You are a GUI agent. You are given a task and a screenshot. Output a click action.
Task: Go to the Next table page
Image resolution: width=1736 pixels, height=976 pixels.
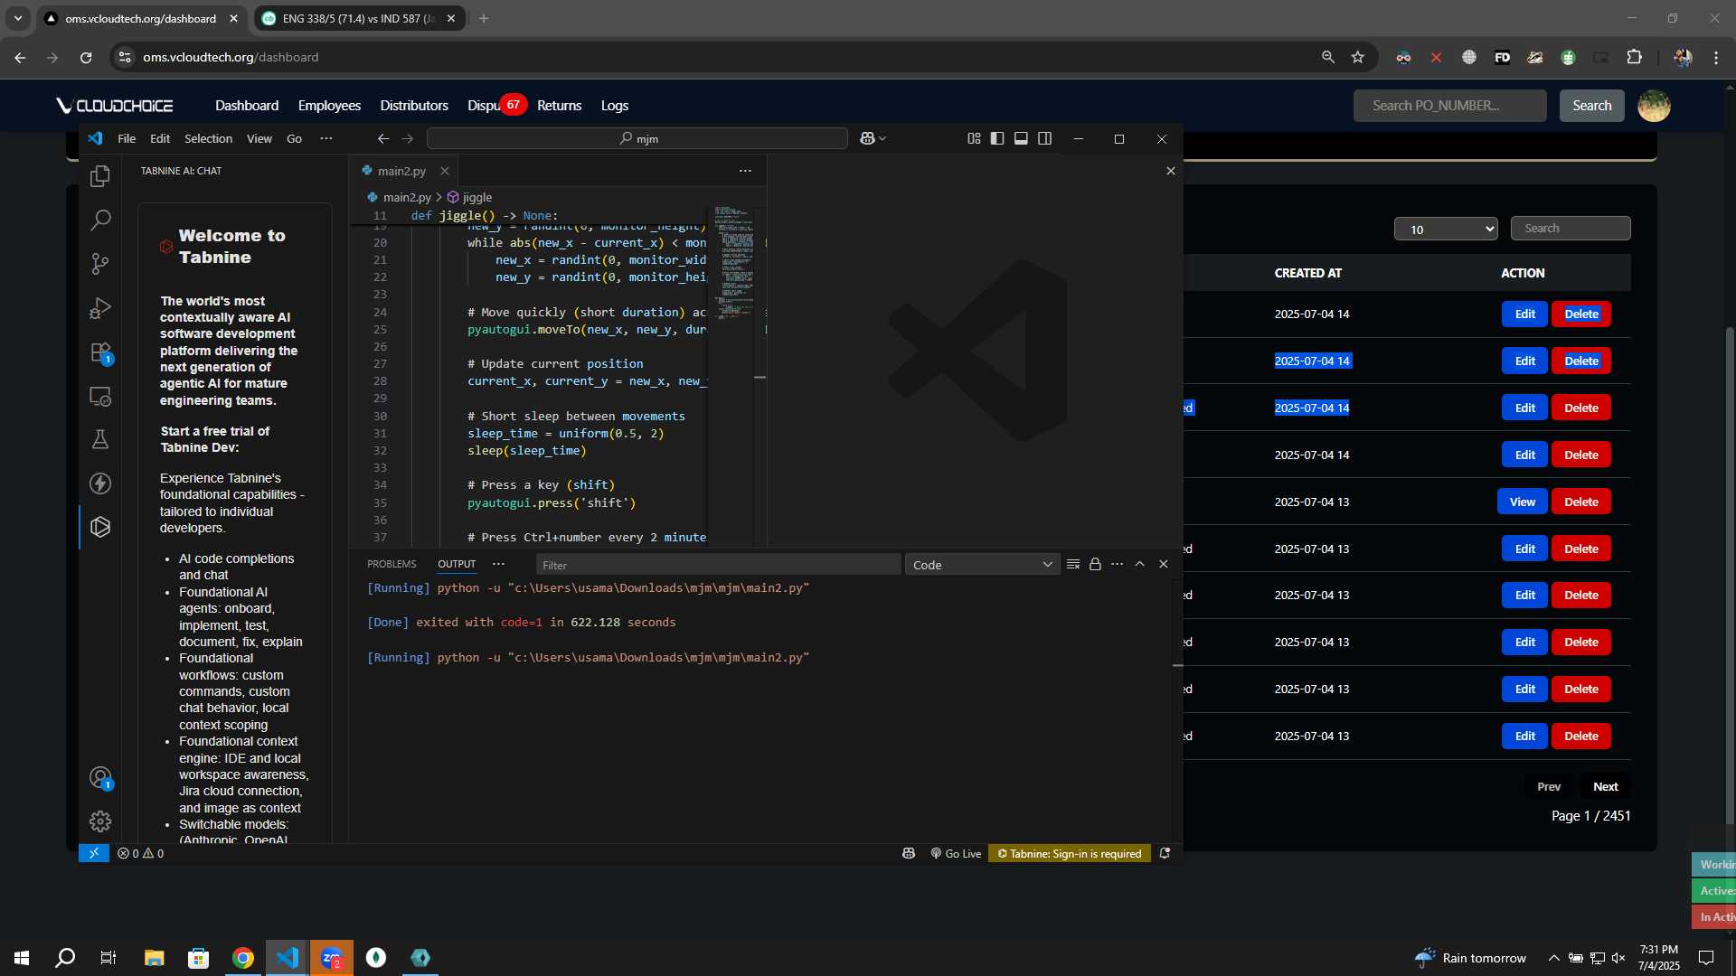pyautogui.click(x=1605, y=787)
